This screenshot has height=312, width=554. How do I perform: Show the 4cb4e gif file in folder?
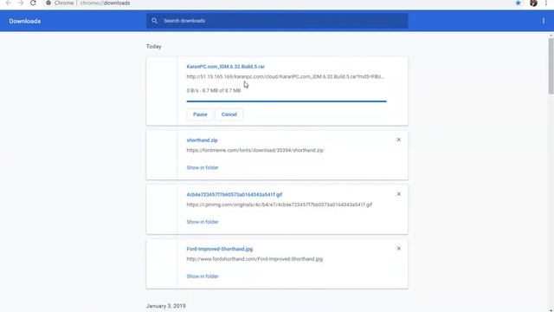point(203,222)
